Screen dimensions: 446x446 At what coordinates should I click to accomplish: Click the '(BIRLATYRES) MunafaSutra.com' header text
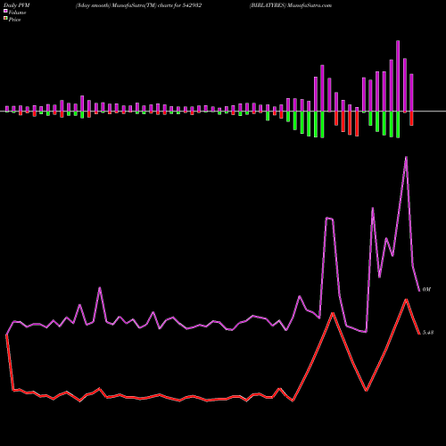[x=291, y=5]
